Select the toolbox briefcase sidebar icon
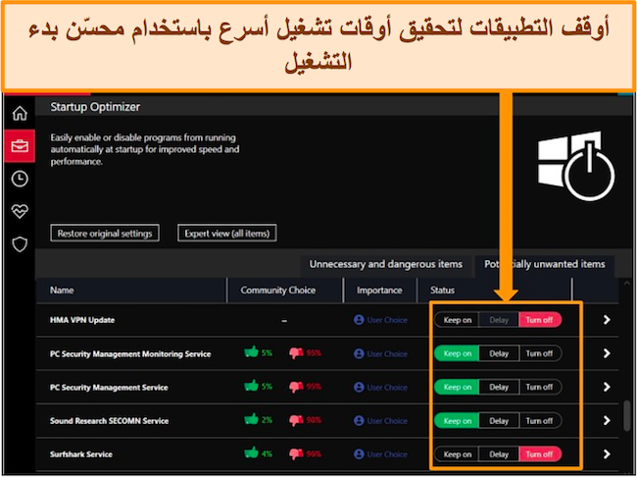Viewport: 637px width, 477px height. click(x=20, y=145)
